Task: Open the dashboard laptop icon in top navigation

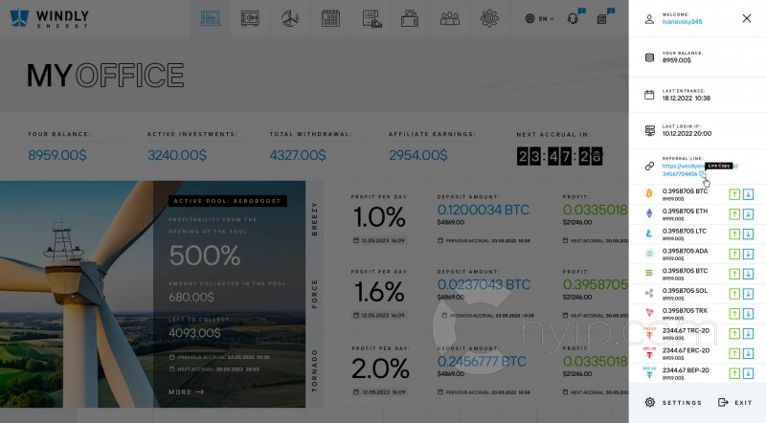Action: tap(210, 18)
